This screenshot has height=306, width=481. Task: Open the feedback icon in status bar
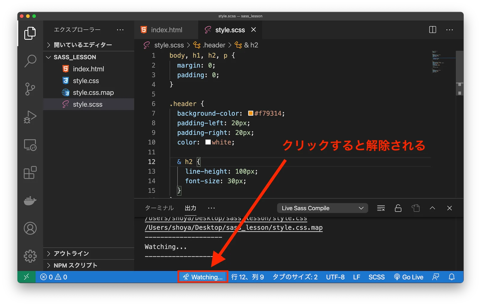click(x=435, y=277)
